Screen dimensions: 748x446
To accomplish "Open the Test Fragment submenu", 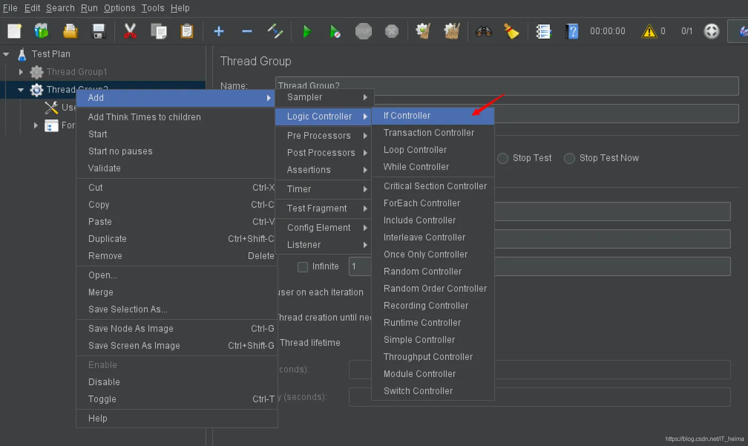I will coord(324,208).
